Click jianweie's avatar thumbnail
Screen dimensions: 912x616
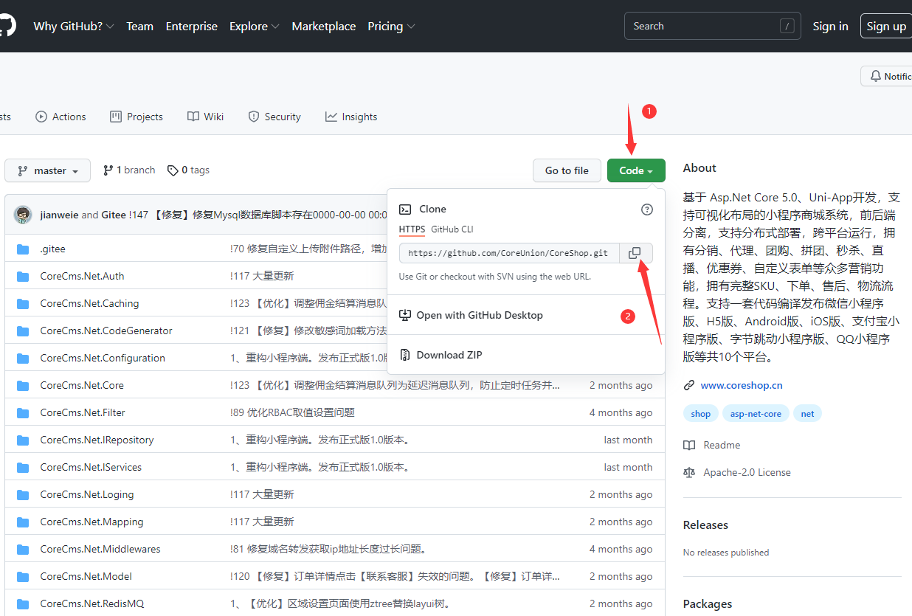coord(23,215)
